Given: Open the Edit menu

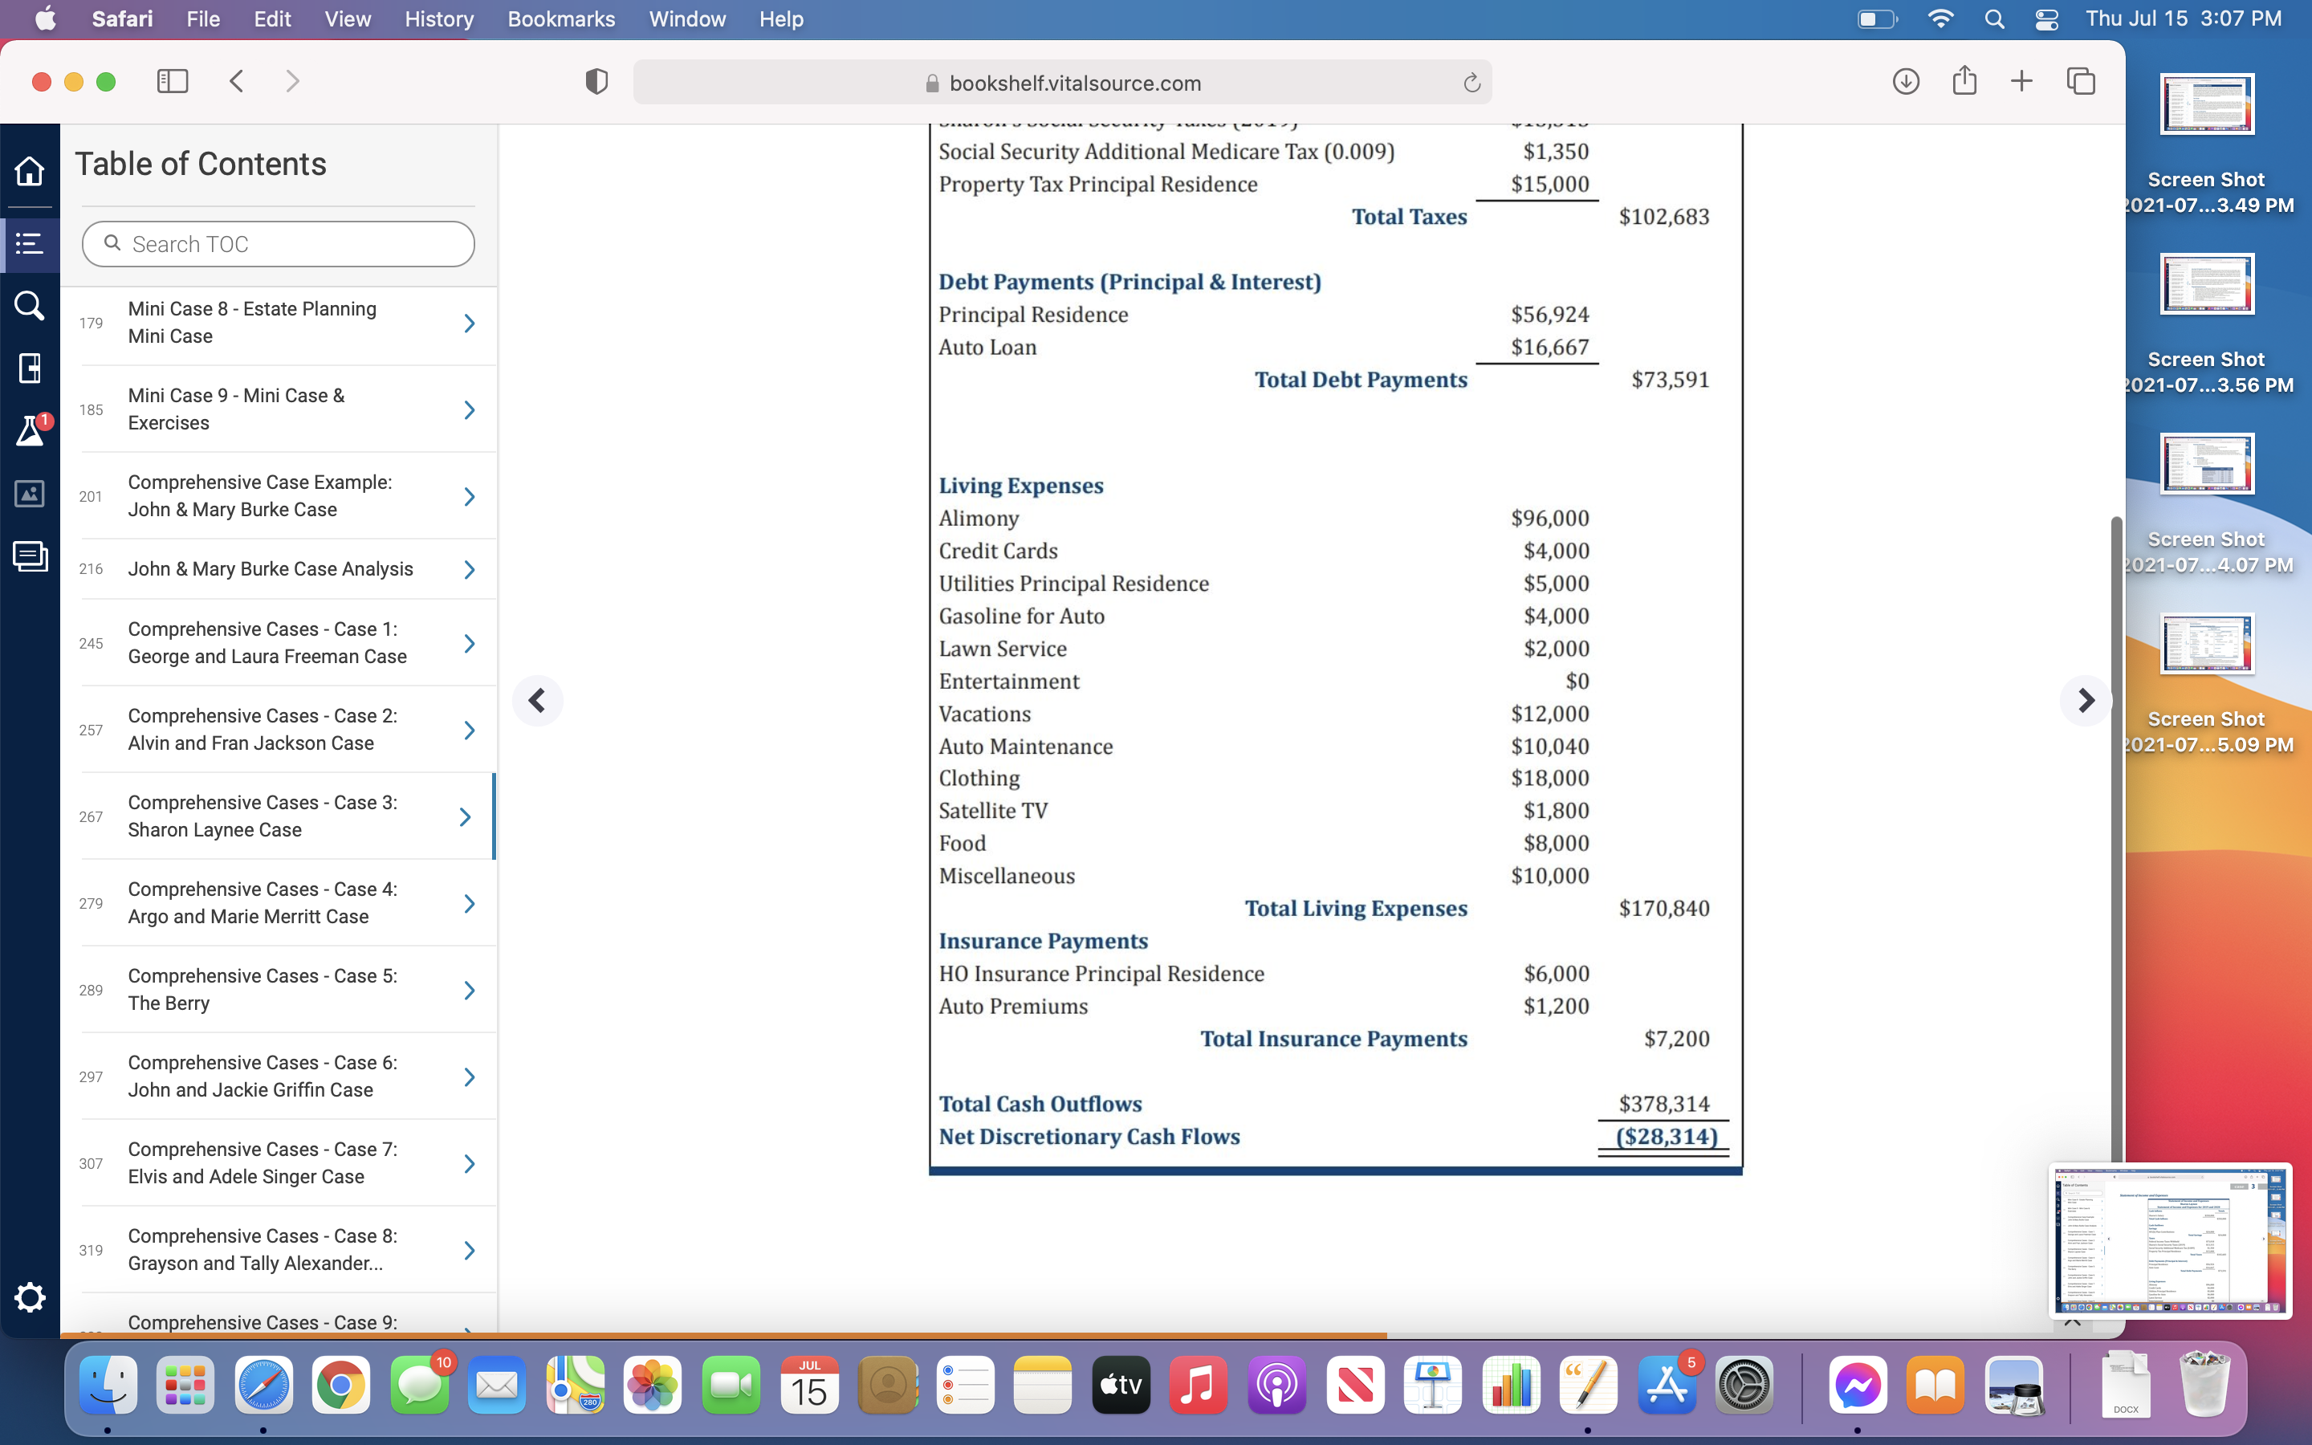Looking at the screenshot, I should tap(272, 19).
